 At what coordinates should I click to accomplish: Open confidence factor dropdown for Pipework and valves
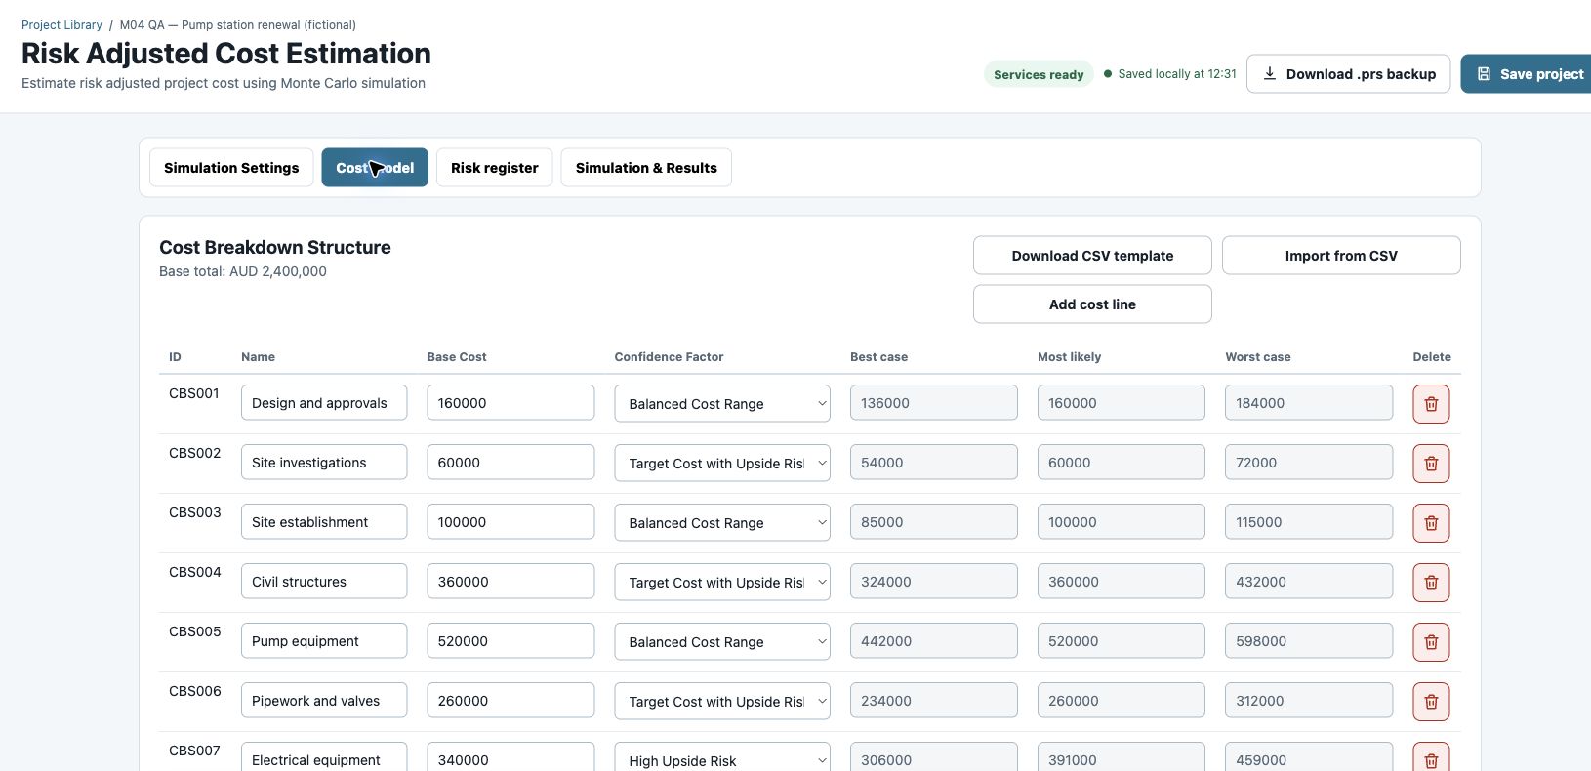(722, 702)
